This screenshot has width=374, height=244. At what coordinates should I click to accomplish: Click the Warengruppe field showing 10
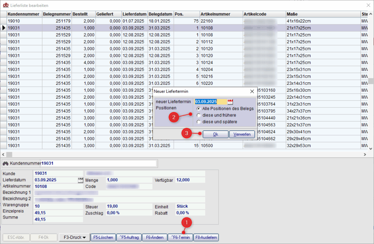tap(59, 206)
